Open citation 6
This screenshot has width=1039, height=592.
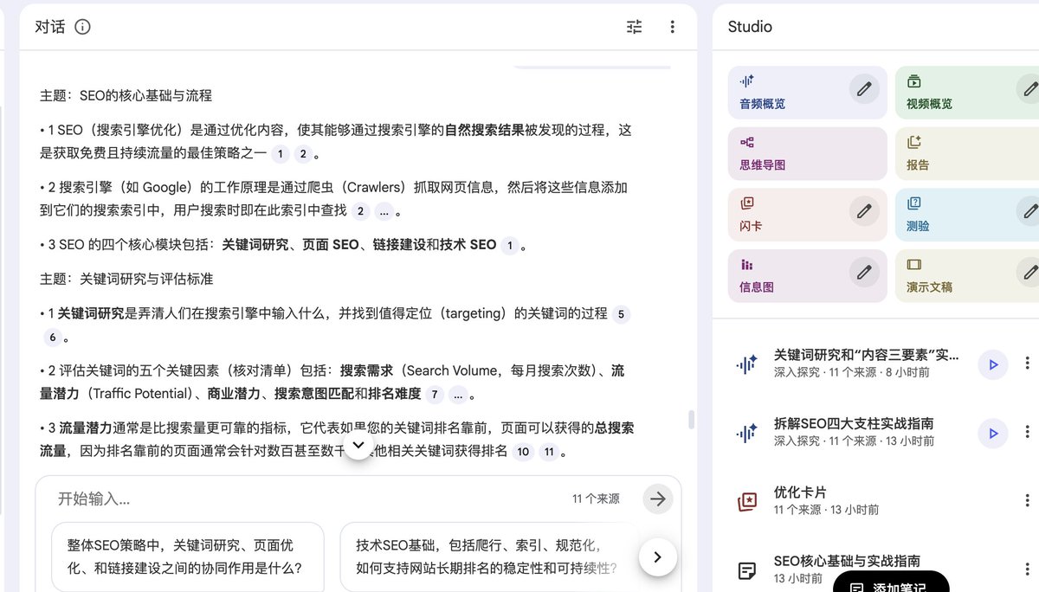53,338
